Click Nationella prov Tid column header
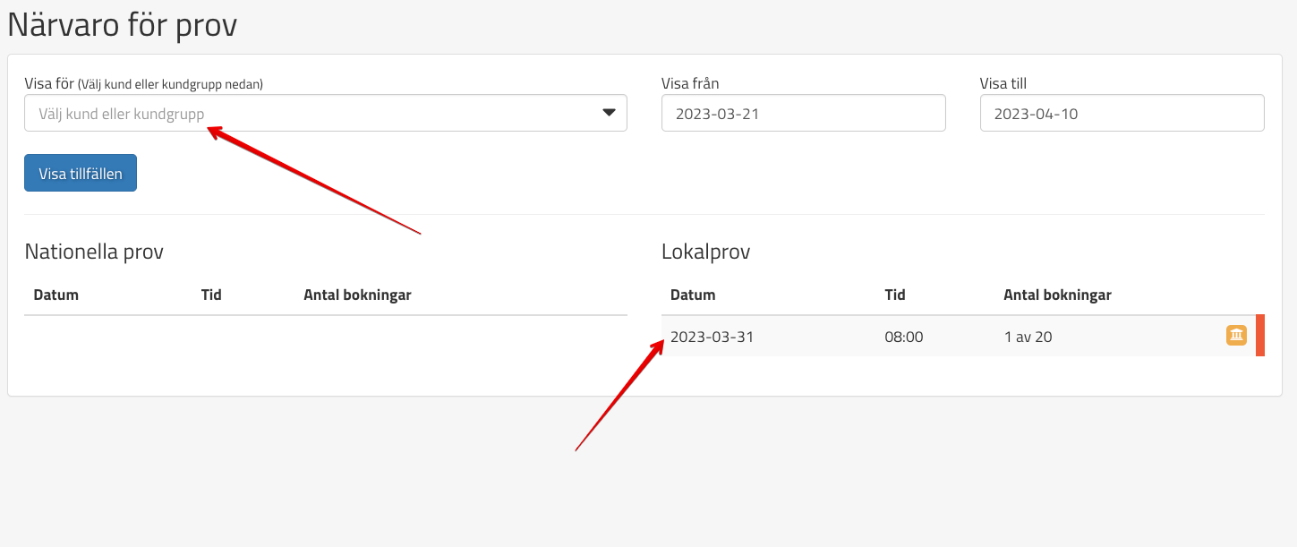 click(211, 295)
